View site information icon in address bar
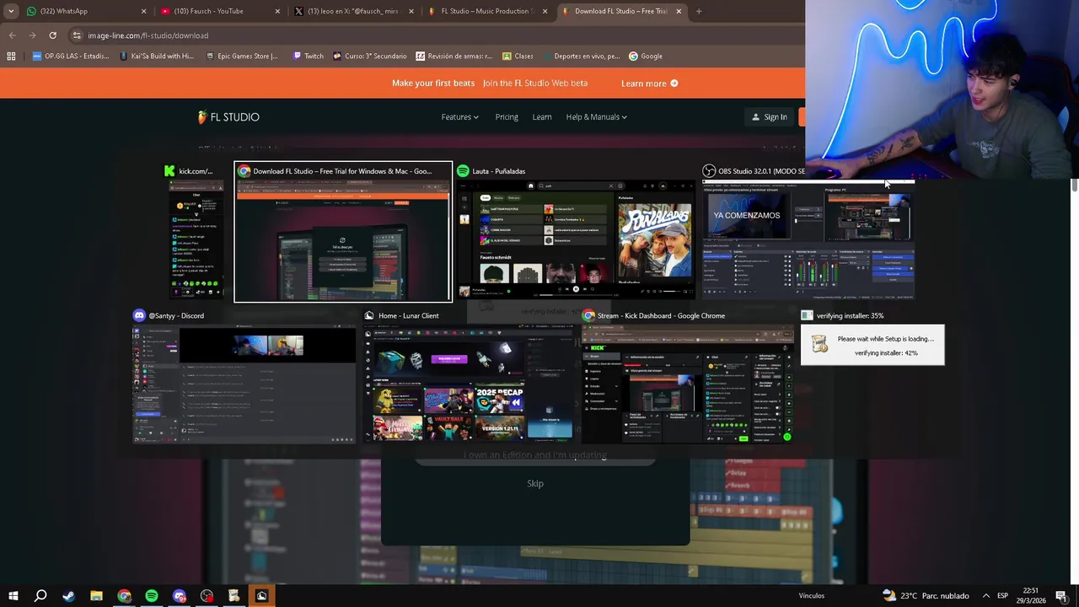The height and width of the screenshot is (607, 1079). click(x=77, y=35)
